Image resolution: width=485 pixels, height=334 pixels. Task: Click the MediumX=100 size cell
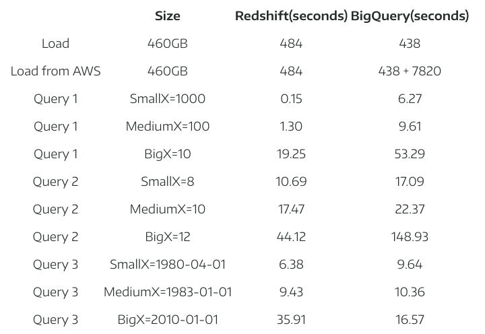[167, 127]
